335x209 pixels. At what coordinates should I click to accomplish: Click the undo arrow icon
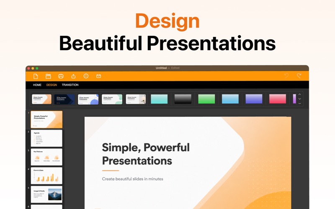tap(286, 76)
